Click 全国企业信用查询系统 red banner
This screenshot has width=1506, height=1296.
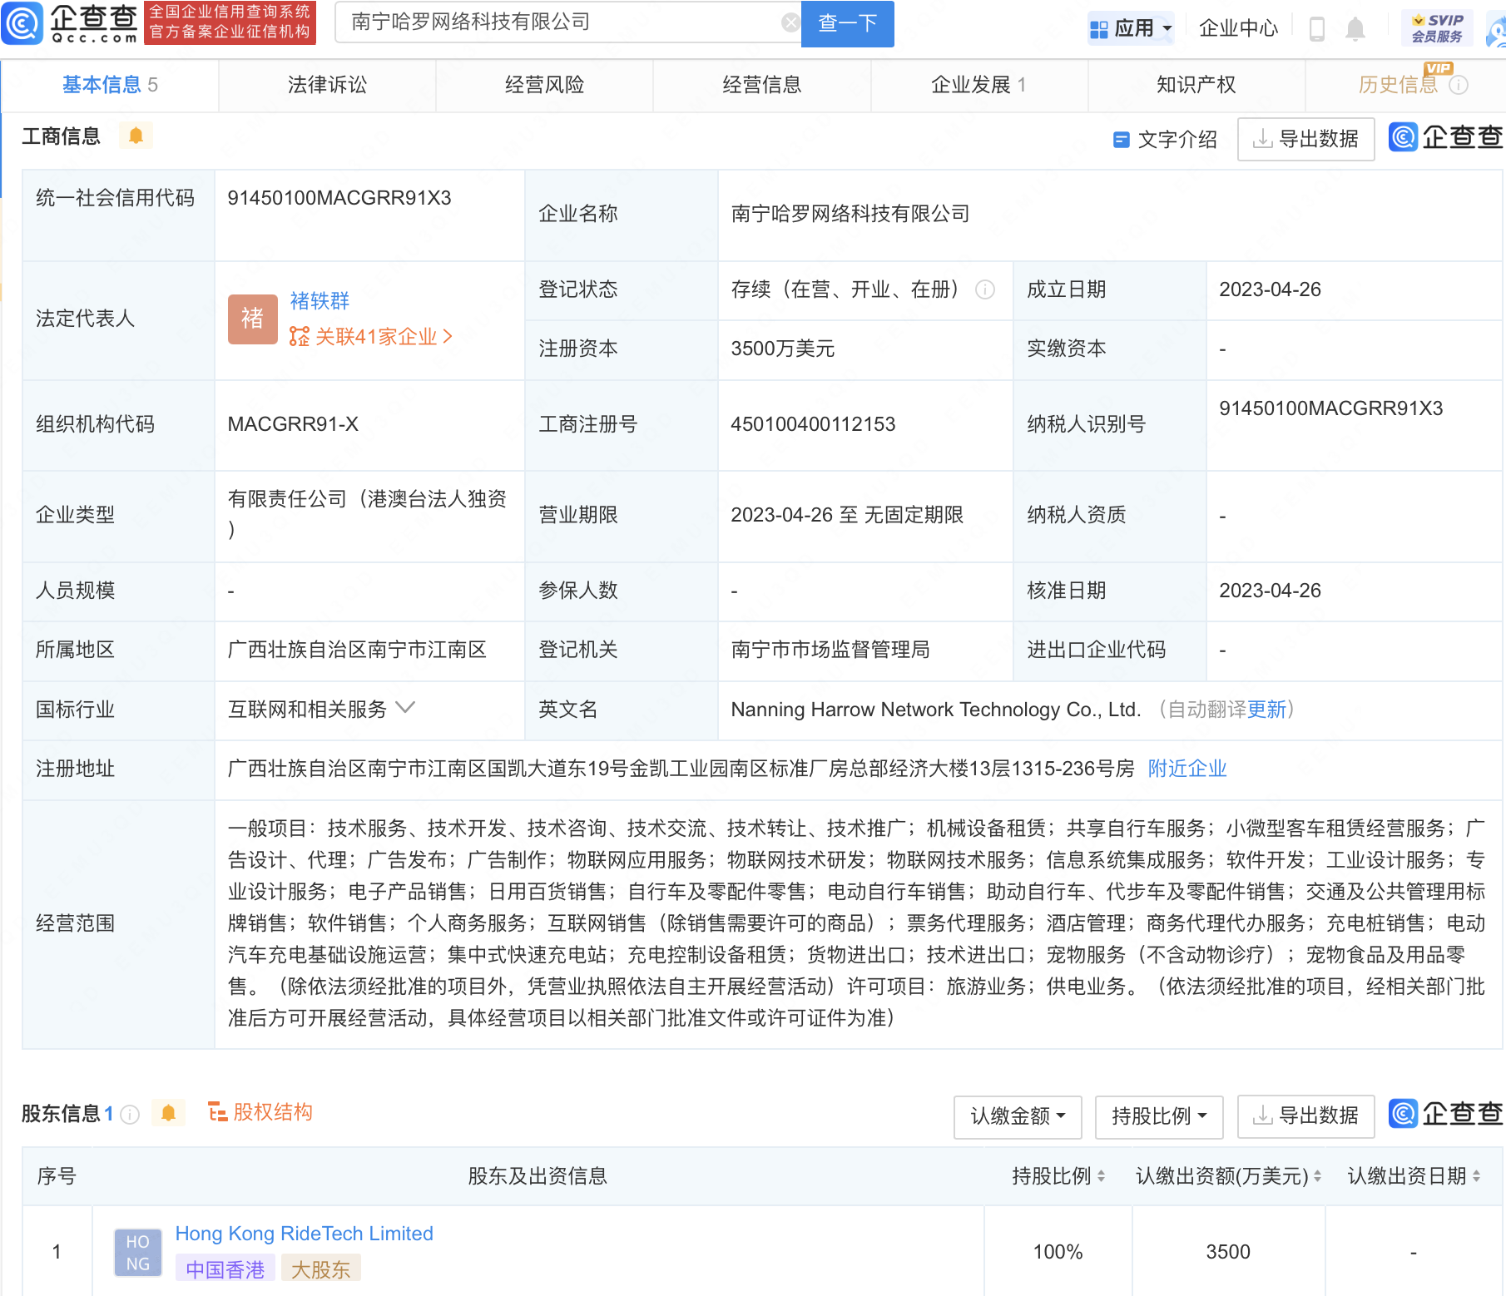(230, 22)
